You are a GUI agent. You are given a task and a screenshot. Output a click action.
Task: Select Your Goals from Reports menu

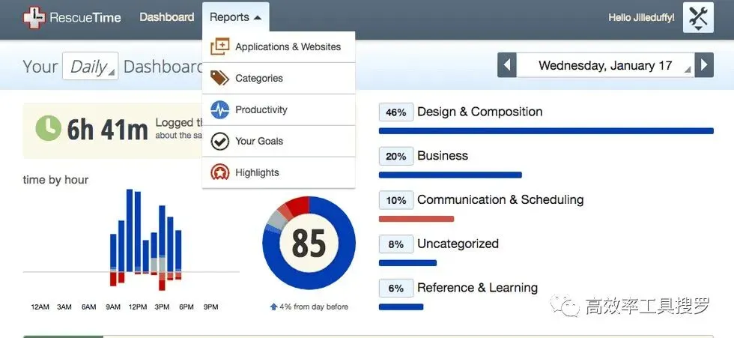click(x=279, y=141)
